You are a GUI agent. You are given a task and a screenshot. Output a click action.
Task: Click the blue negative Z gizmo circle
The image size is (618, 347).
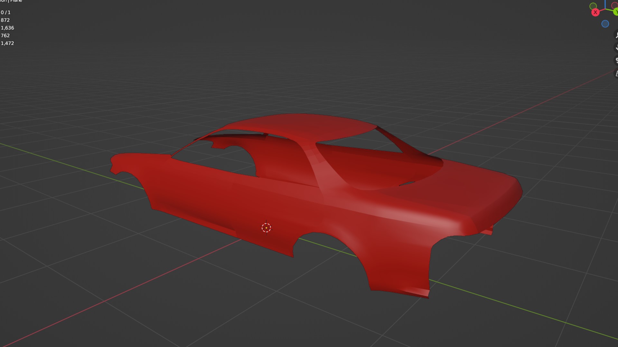(605, 24)
